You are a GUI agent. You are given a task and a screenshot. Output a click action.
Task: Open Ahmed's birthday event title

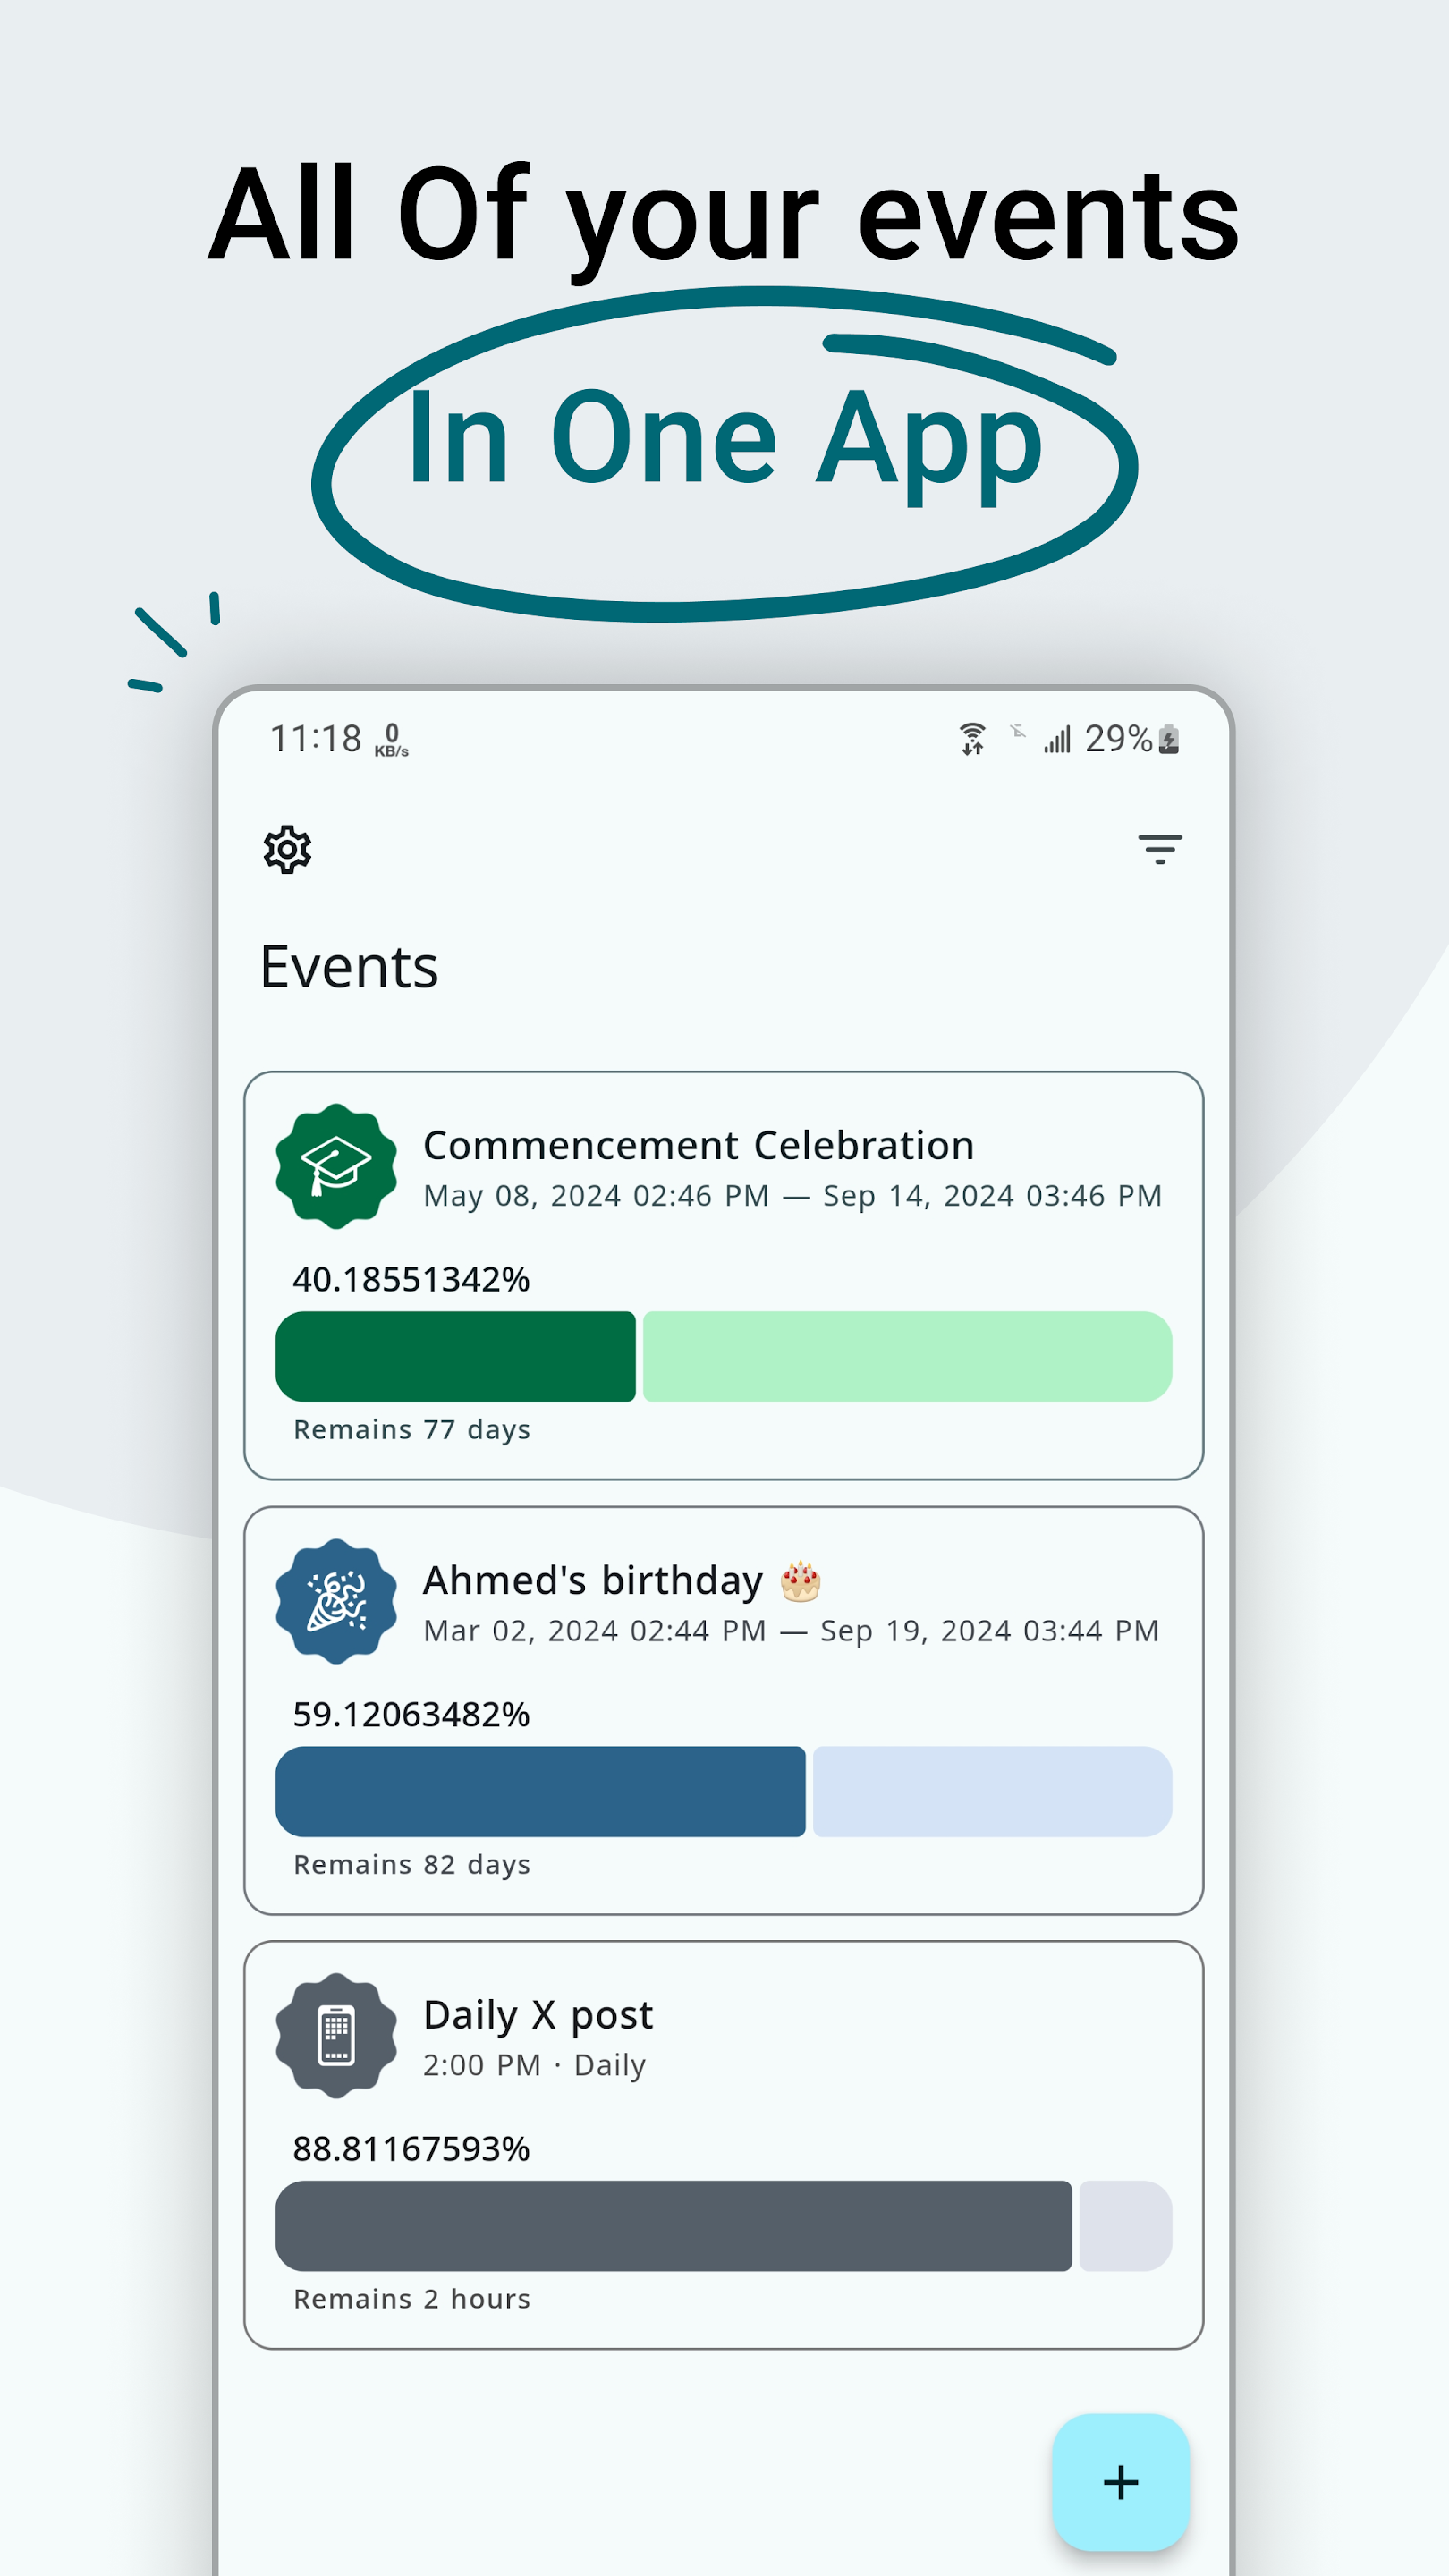[x=592, y=1581]
